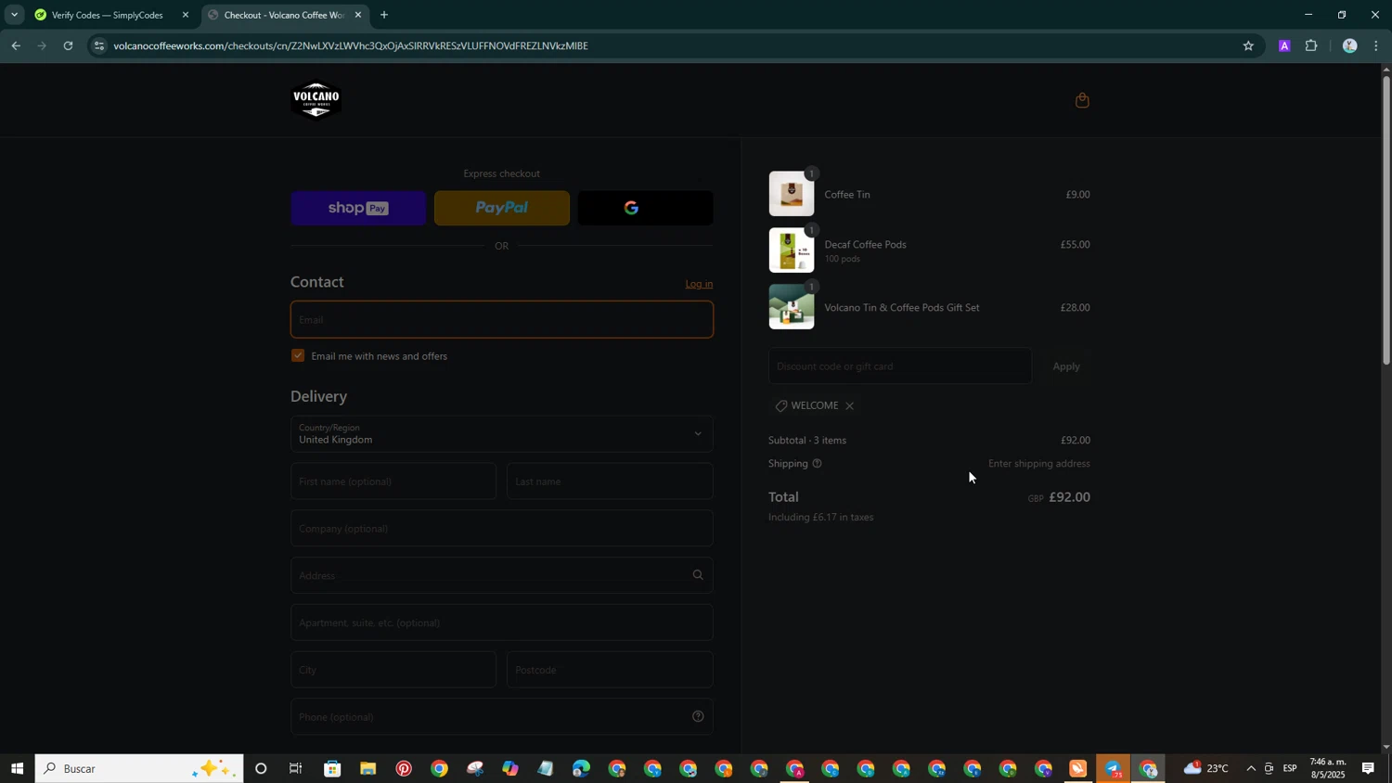The image size is (1392, 783).
Task: Click the Last name field
Action: coord(610,481)
